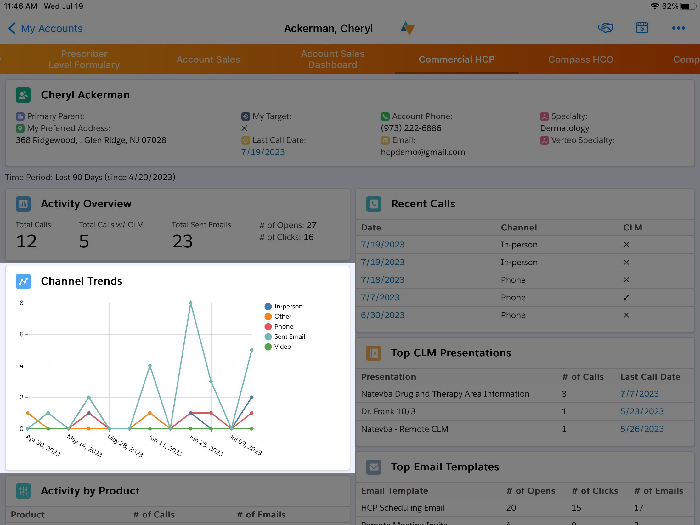Tap the Top CLM Presentations icon
The width and height of the screenshot is (700, 525).
(373, 353)
